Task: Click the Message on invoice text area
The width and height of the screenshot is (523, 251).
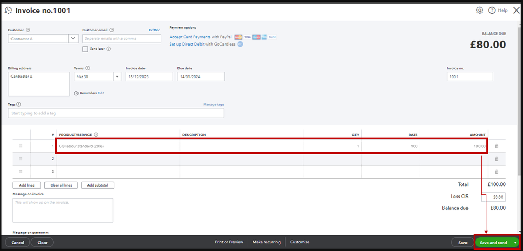Action: pos(63,210)
